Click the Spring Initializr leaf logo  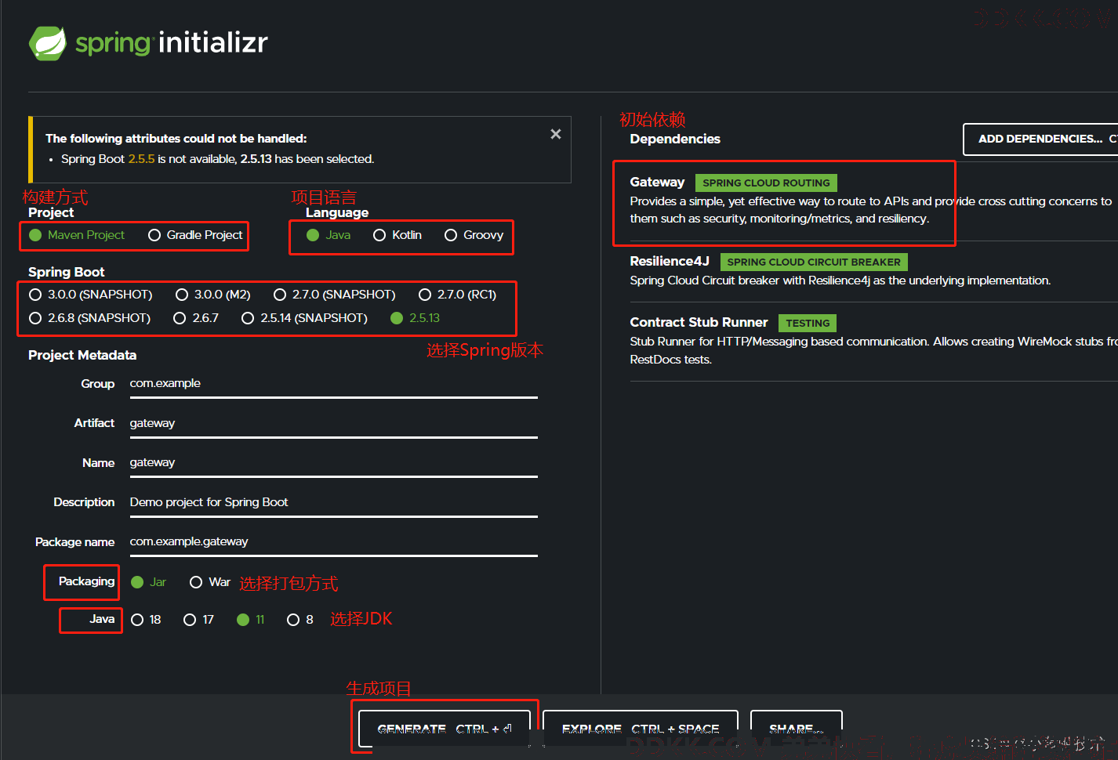click(x=48, y=43)
